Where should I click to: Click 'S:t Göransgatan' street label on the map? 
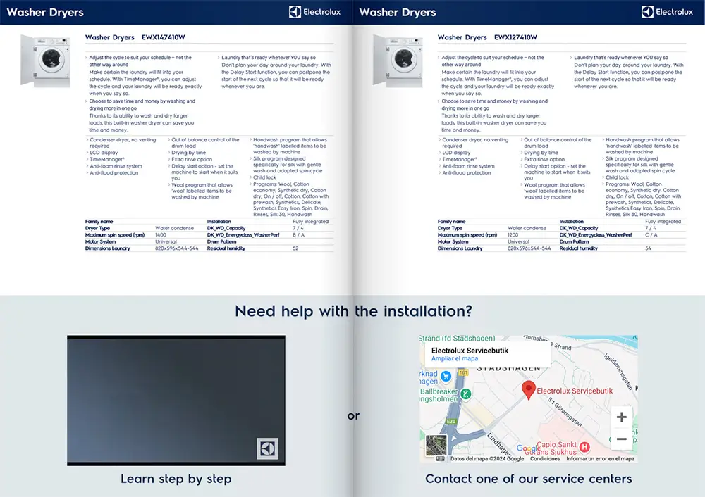click(565, 412)
